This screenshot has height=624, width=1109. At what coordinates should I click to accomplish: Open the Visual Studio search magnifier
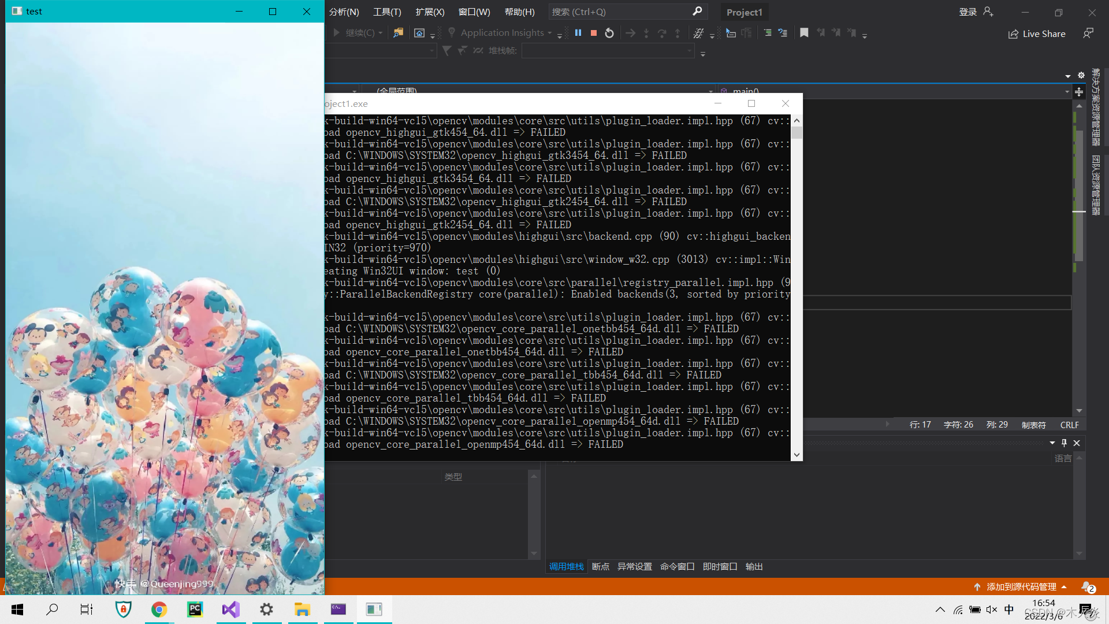[697, 12]
